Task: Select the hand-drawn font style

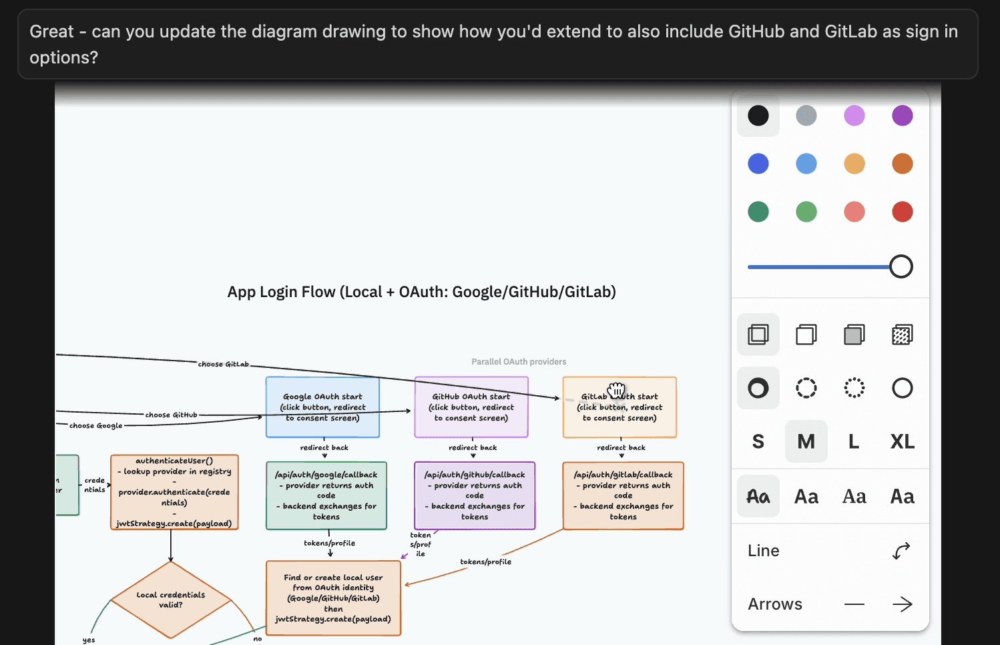Action: [x=758, y=496]
